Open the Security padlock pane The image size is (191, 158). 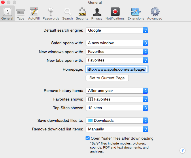(82, 14)
